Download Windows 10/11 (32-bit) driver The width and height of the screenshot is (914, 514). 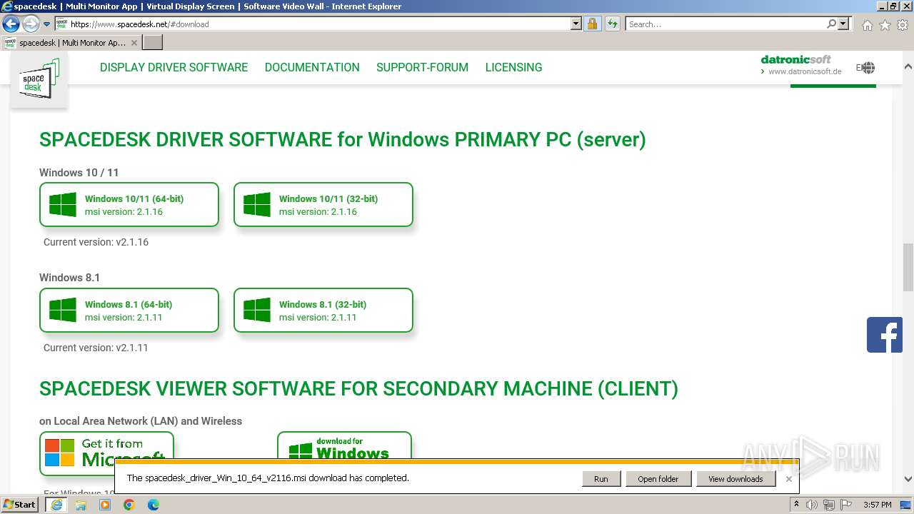[323, 205]
